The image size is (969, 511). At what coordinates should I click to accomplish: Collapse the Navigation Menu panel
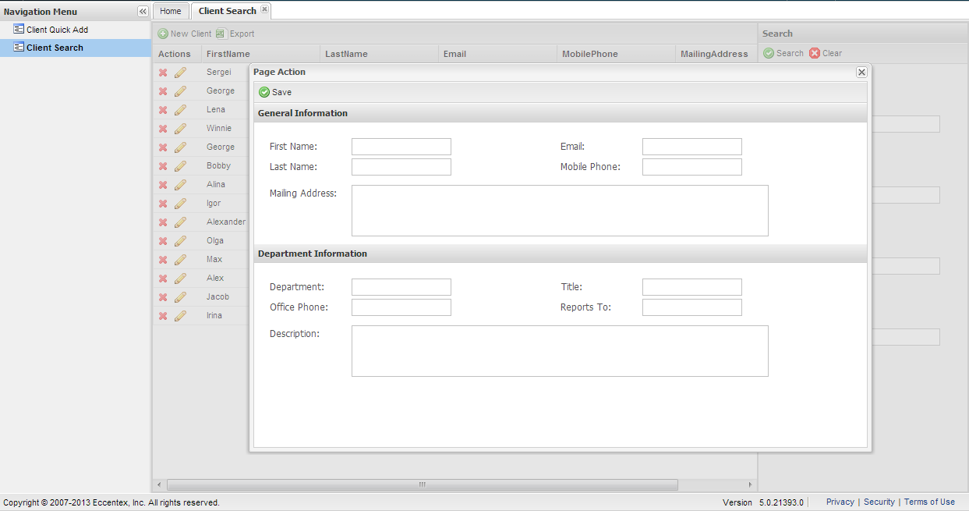coord(143,12)
